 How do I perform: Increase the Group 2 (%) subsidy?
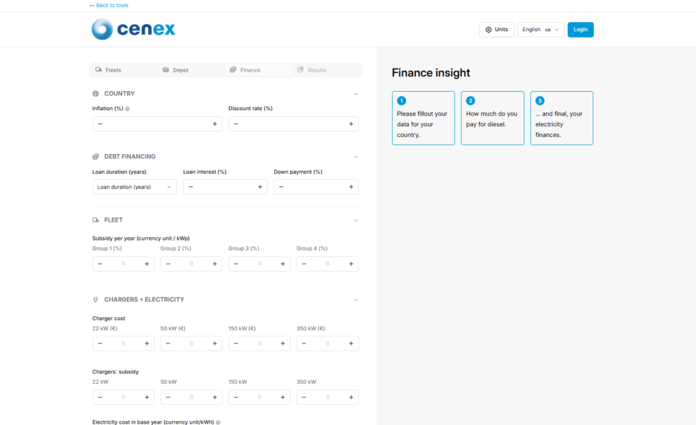(215, 264)
